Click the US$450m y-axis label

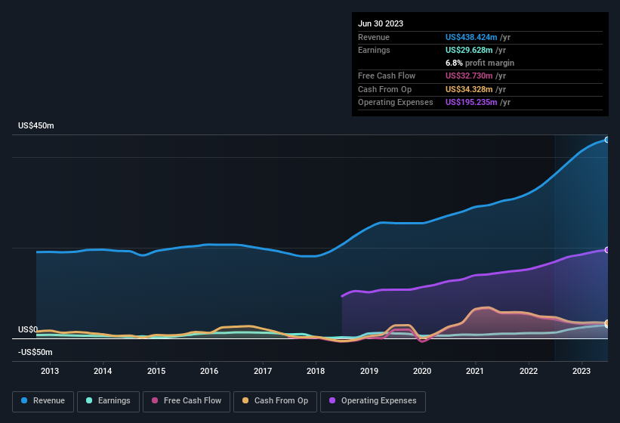pyautogui.click(x=36, y=125)
